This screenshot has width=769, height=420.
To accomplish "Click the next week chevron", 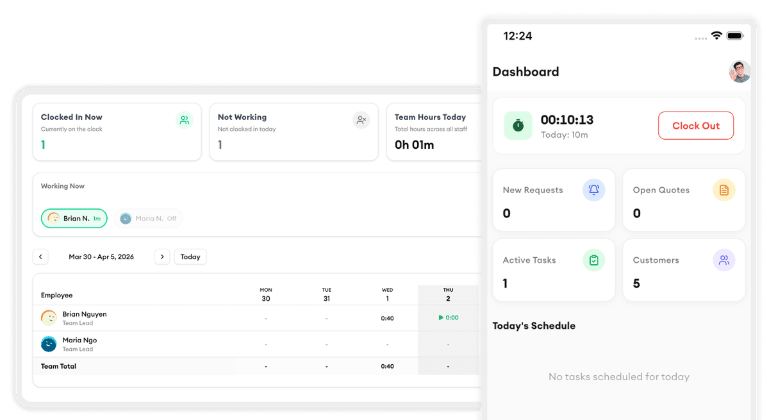I will pyautogui.click(x=161, y=256).
